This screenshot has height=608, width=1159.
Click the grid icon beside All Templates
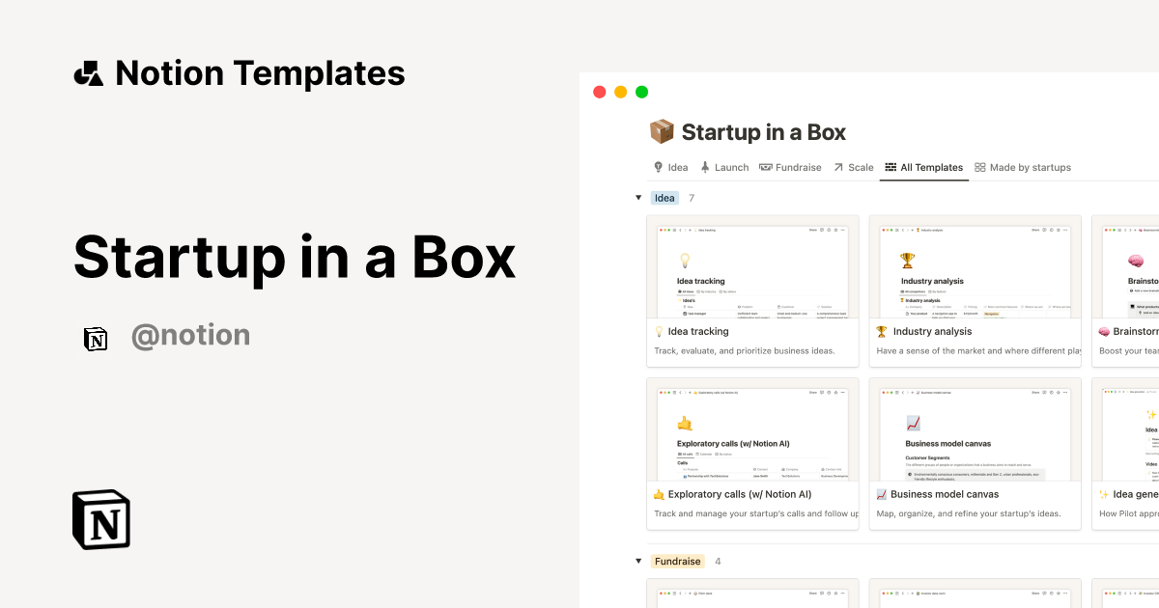[890, 167]
